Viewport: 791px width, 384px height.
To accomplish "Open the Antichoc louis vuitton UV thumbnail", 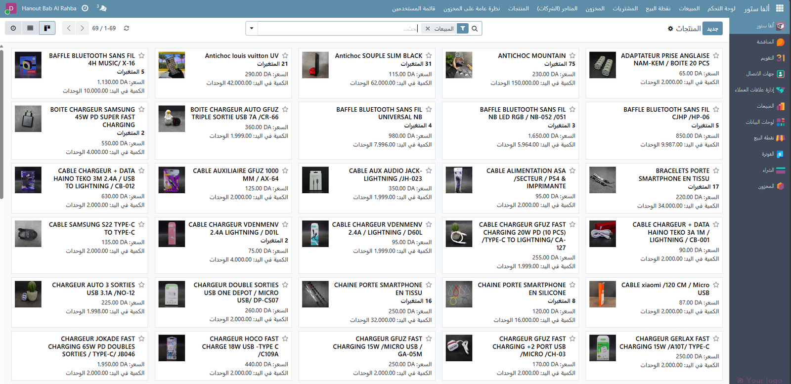I will 172,65.
